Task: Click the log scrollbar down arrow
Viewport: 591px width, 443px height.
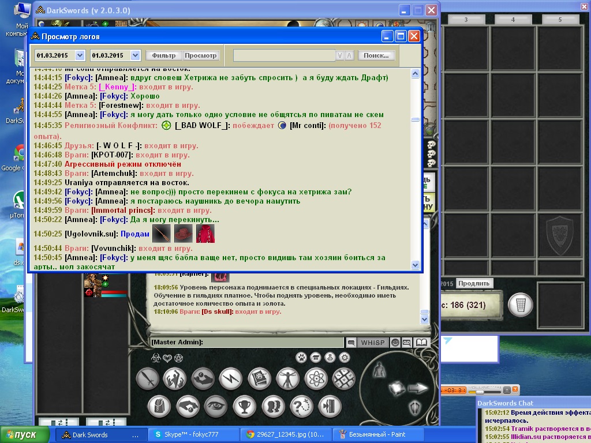Action: coord(415,265)
